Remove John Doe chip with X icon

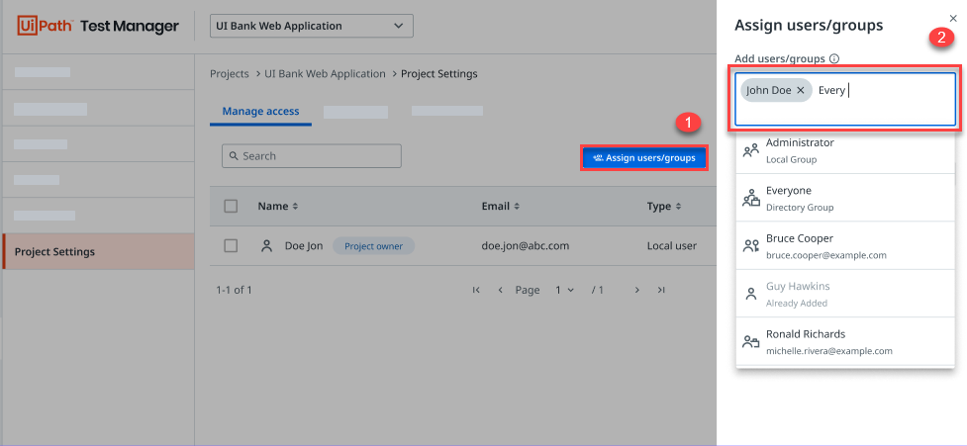click(x=801, y=90)
